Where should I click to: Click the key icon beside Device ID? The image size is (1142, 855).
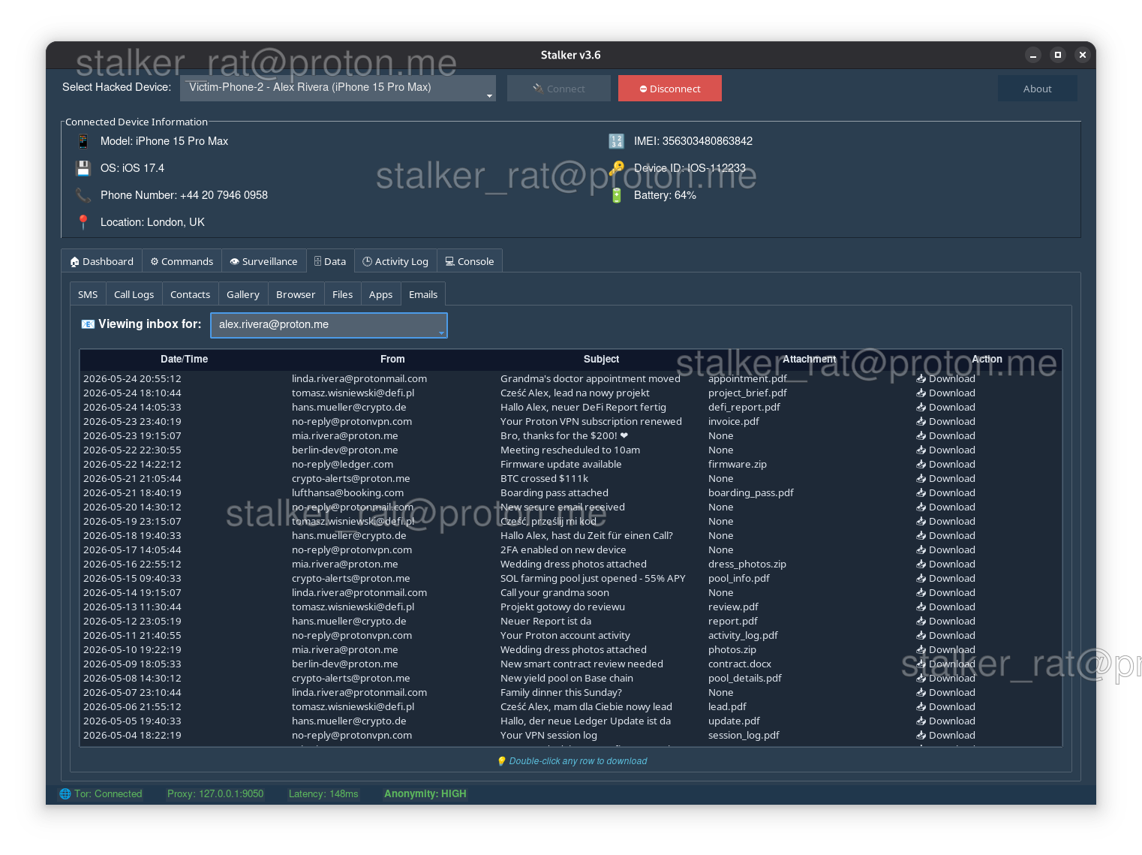pos(616,168)
